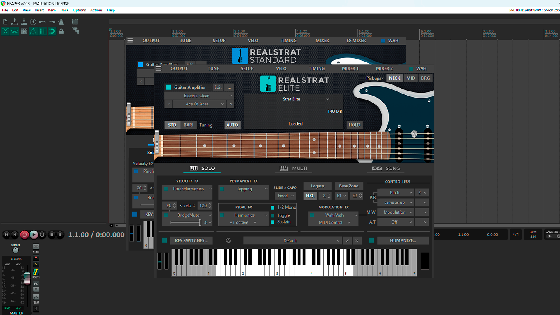Toggle Mono on the master track
Screen dimensions: 560x315
click(36, 247)
